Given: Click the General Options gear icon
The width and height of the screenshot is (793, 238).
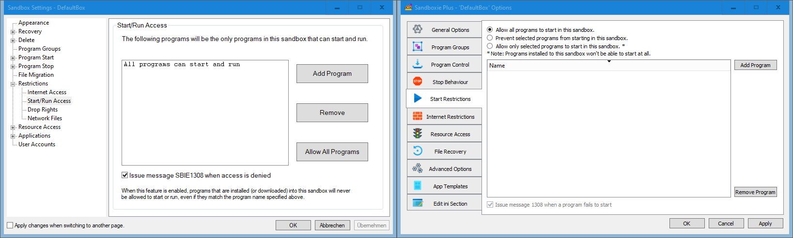Looking at the screenshot, I should pyautogui.click(x=418, y=29).
